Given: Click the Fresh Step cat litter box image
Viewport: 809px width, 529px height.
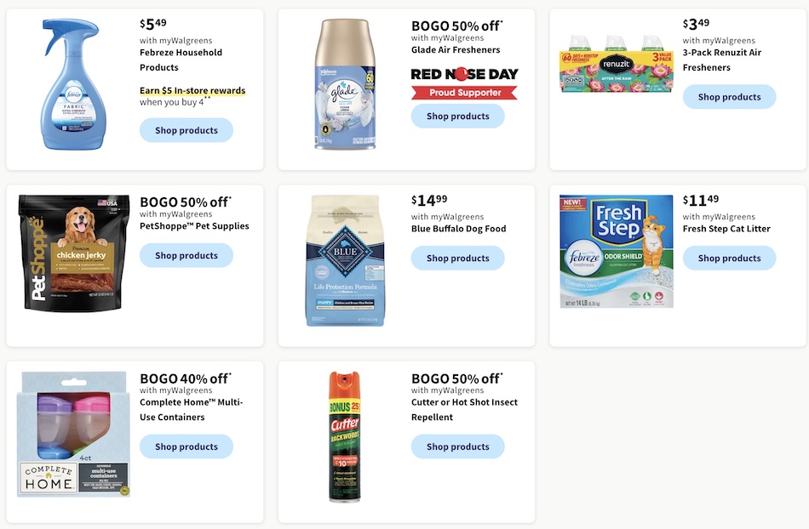Looking at the screenshot, I should point(616,252).
